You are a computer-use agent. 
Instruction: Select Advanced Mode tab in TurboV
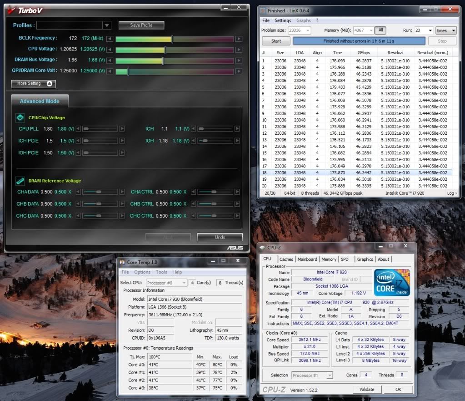click(40, 101)
